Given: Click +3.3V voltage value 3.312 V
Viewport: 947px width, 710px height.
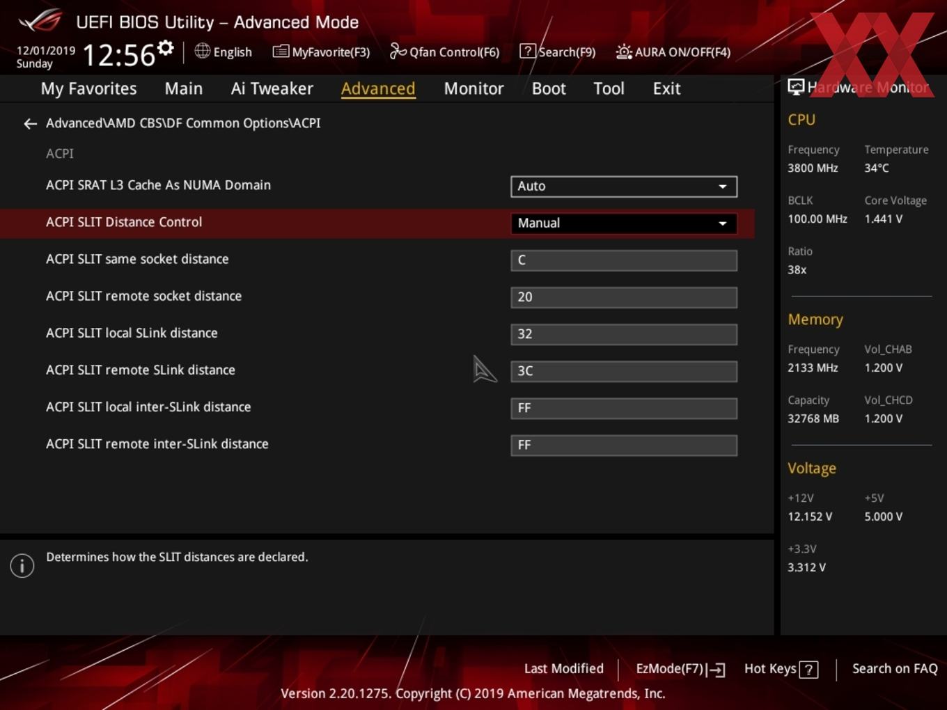Looking at the screenshot, I should click(x=806, y=567).
